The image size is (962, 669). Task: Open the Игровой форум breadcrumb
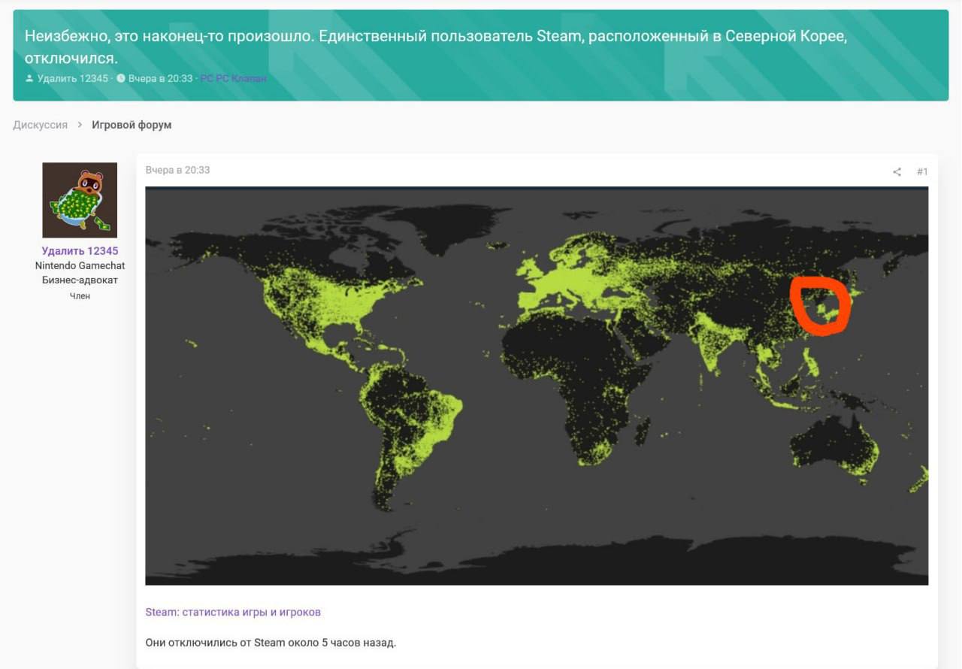132,125
